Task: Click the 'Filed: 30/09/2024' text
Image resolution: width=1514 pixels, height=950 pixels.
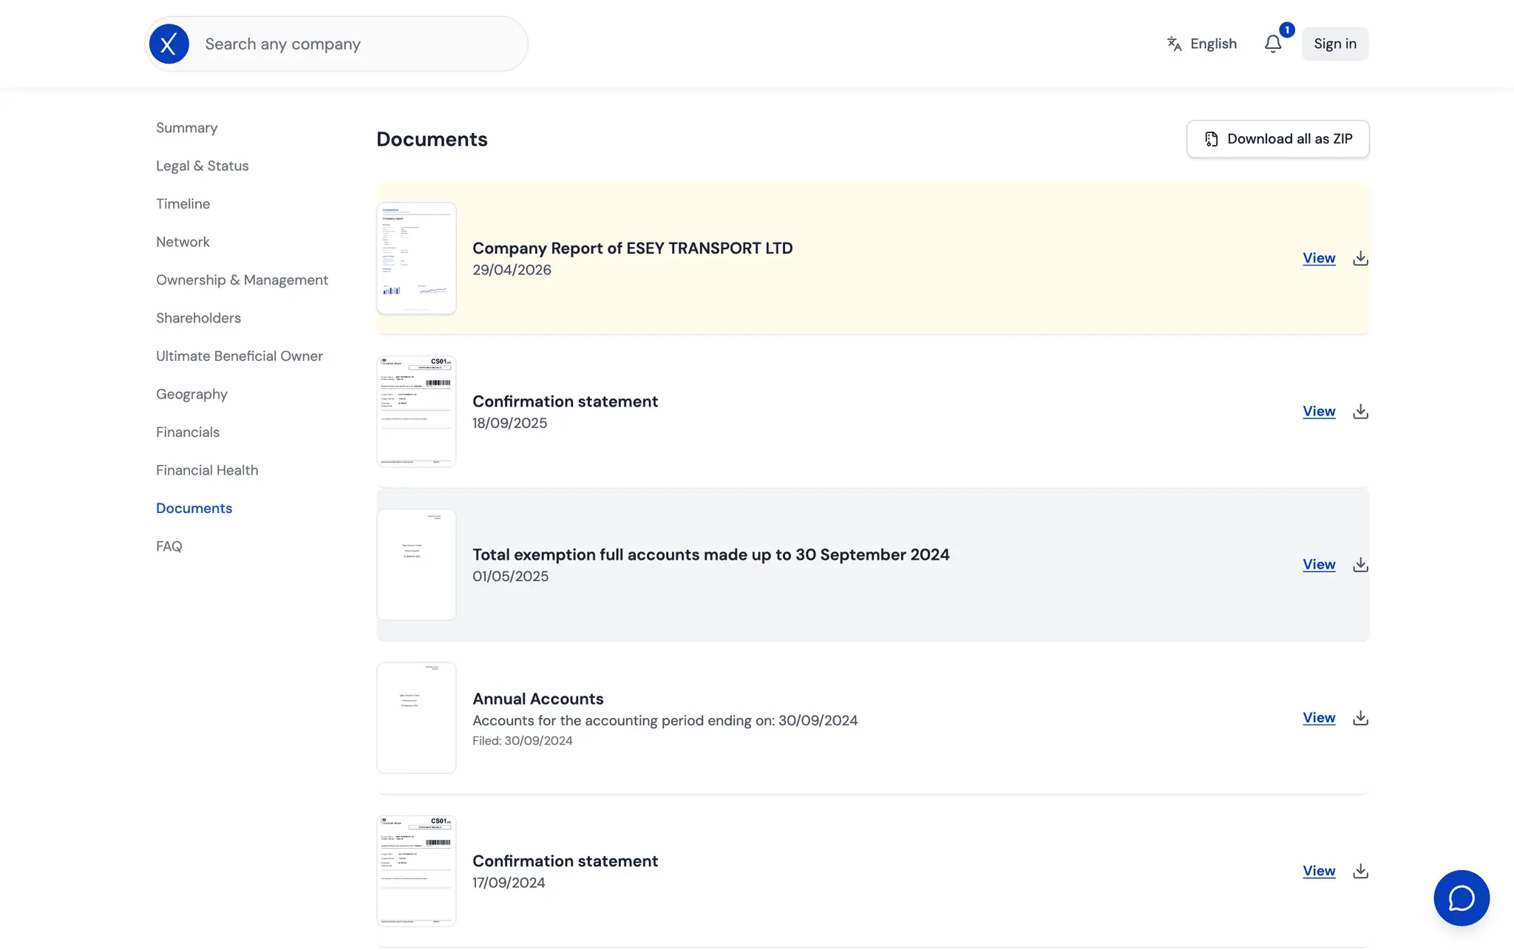Action: (523, 741)
